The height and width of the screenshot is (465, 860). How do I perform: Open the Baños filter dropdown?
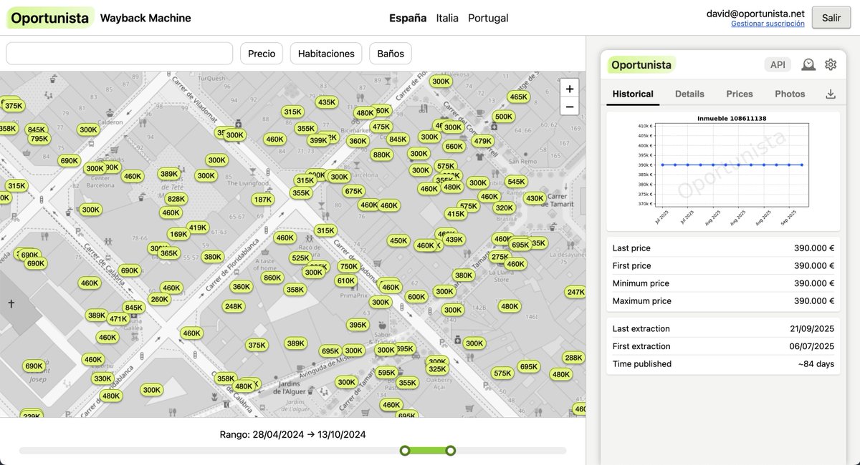(x=391, y=54)
